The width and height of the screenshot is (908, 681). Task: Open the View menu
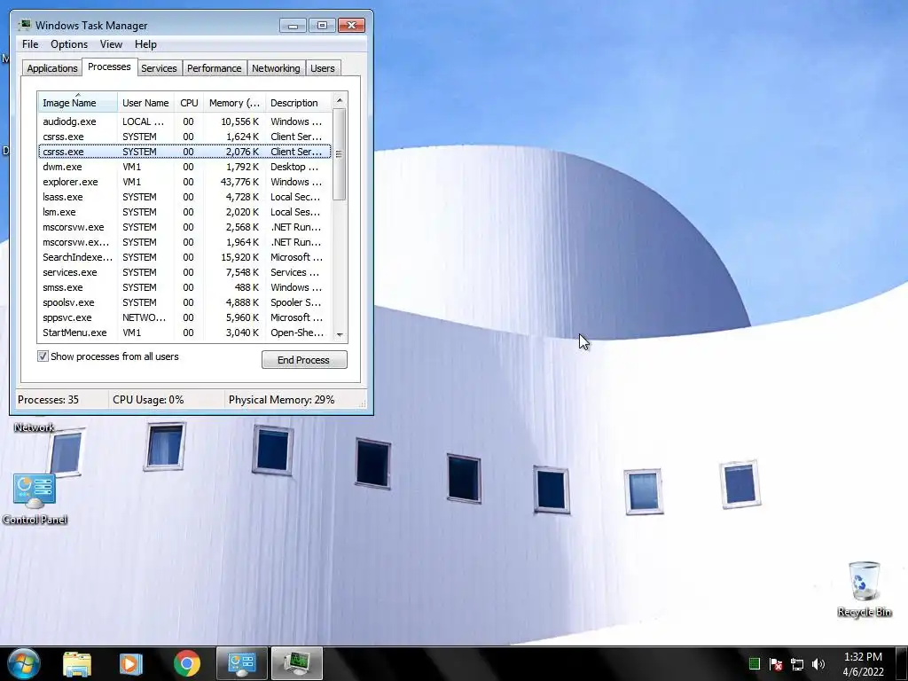pos(111,44)
